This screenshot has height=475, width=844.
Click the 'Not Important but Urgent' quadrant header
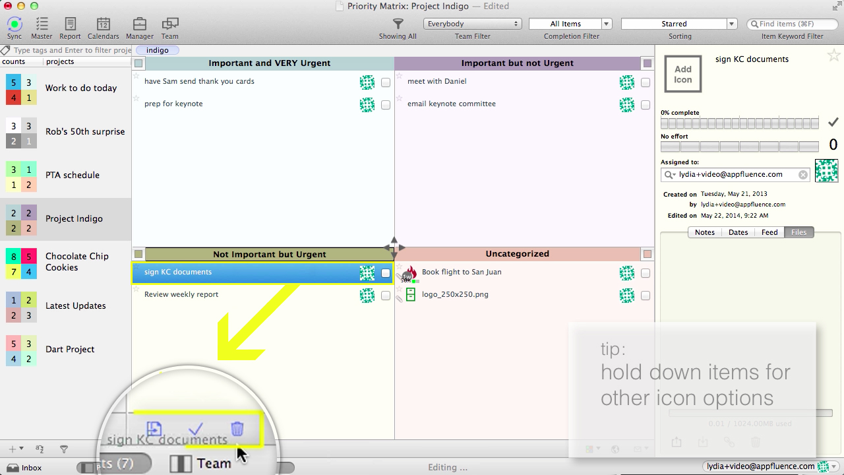pos(270,254)
